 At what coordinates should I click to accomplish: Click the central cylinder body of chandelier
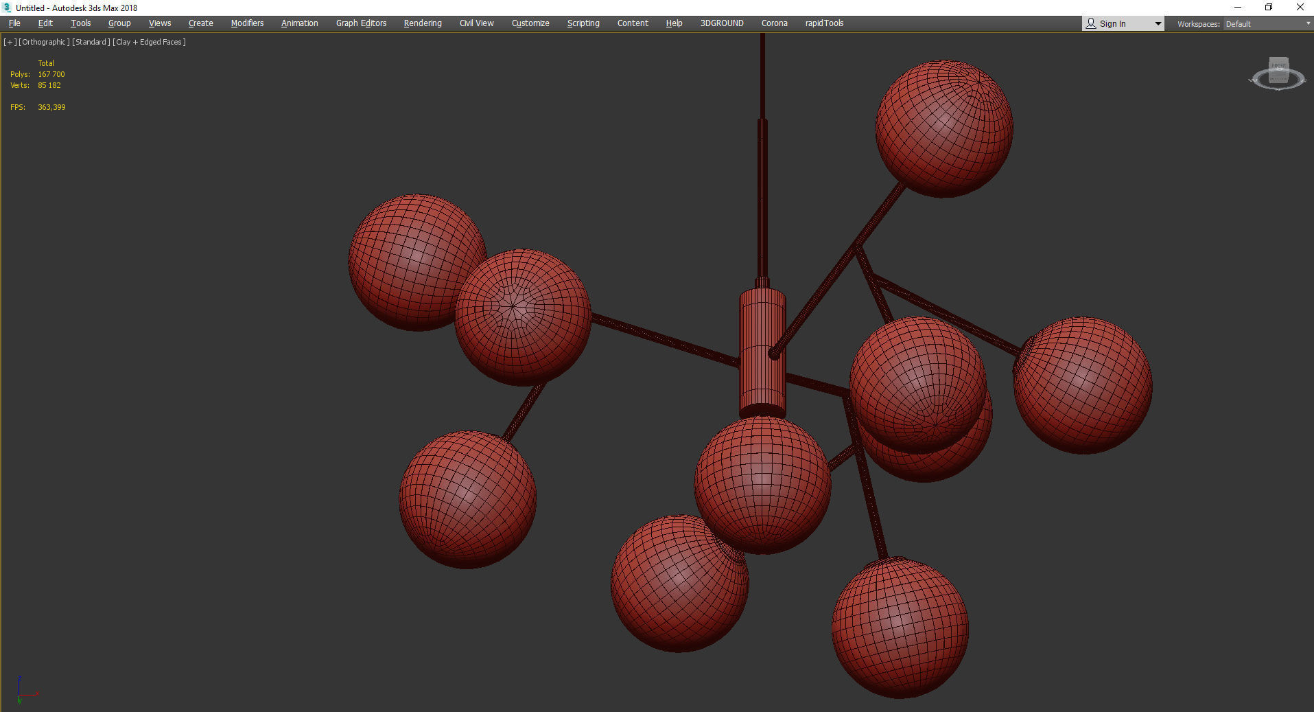[x=762, y=352]
